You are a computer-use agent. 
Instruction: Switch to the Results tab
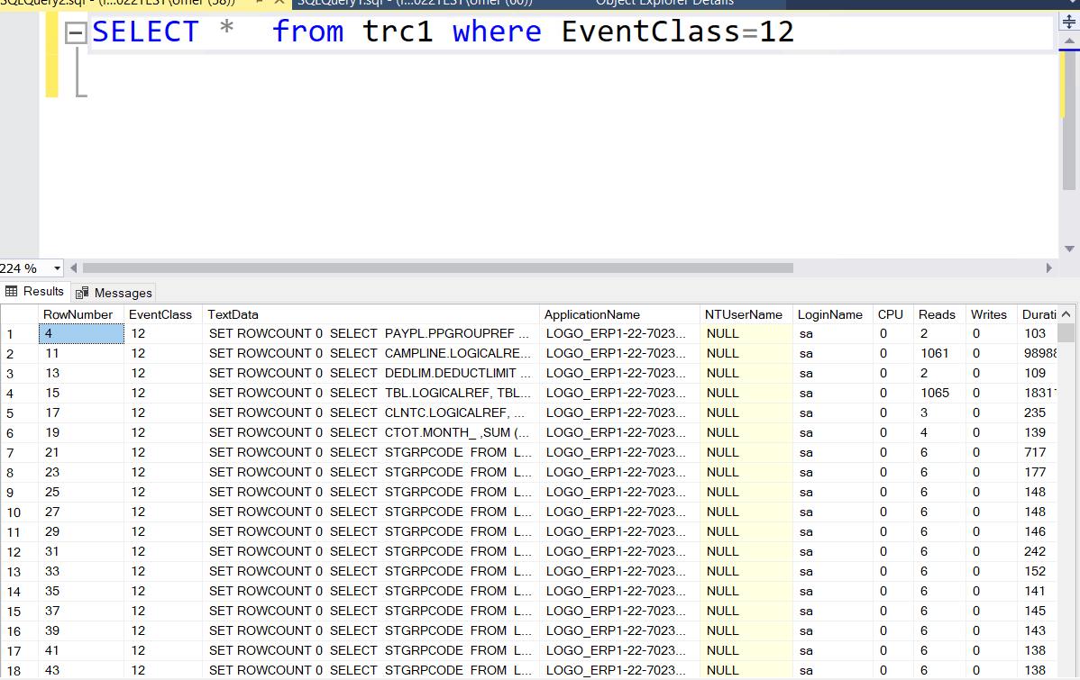click(34, 292)
